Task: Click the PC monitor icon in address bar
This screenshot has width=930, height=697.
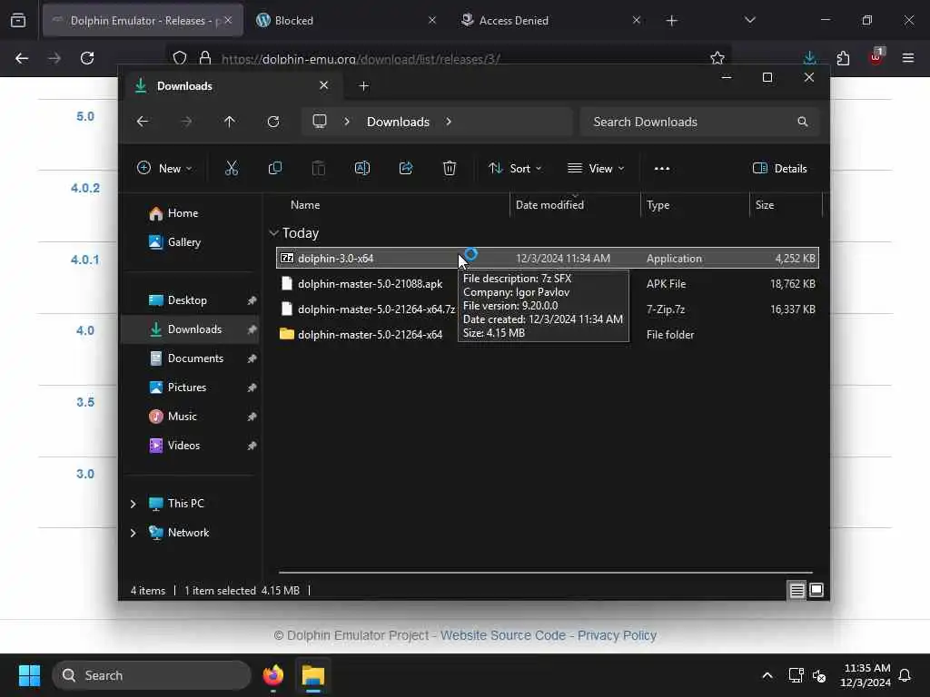Action: 320,122
